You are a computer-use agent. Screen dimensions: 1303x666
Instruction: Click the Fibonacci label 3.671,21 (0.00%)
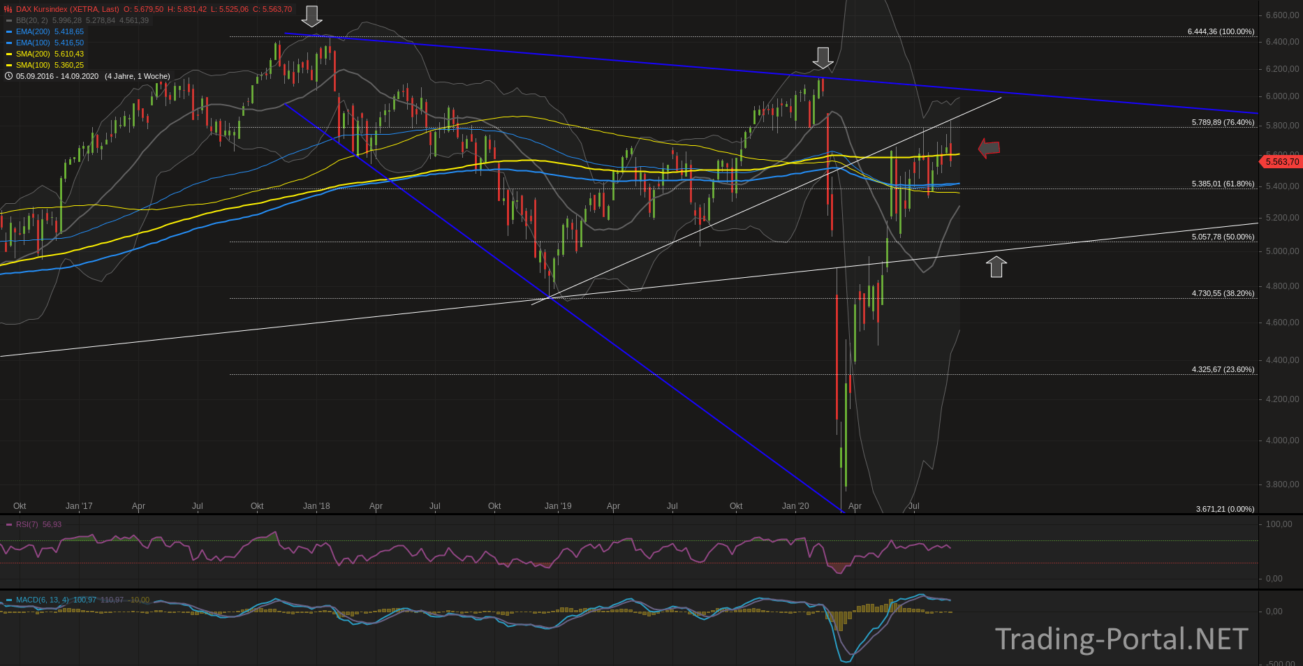coord(1225,509)
